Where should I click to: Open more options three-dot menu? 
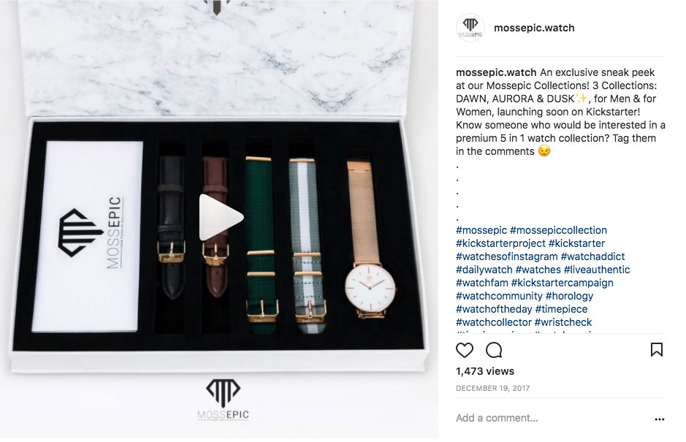(659, 419)
